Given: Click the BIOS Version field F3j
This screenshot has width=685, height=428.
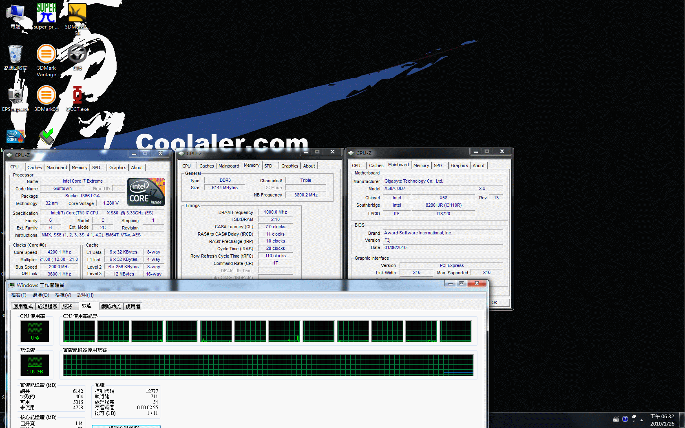Looking at the screenshot, I should point(443,240).
